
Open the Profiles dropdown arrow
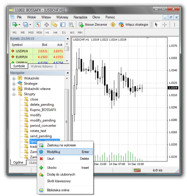[x=30, y=25]
